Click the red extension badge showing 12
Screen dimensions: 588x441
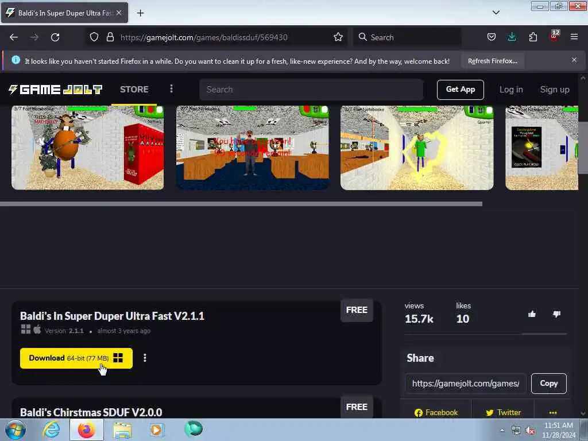[x=554, y=36]
